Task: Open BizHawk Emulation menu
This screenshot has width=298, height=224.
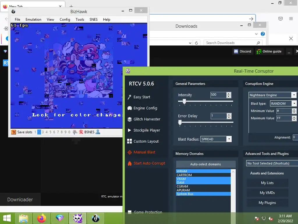Action: (x=33, y=20)
